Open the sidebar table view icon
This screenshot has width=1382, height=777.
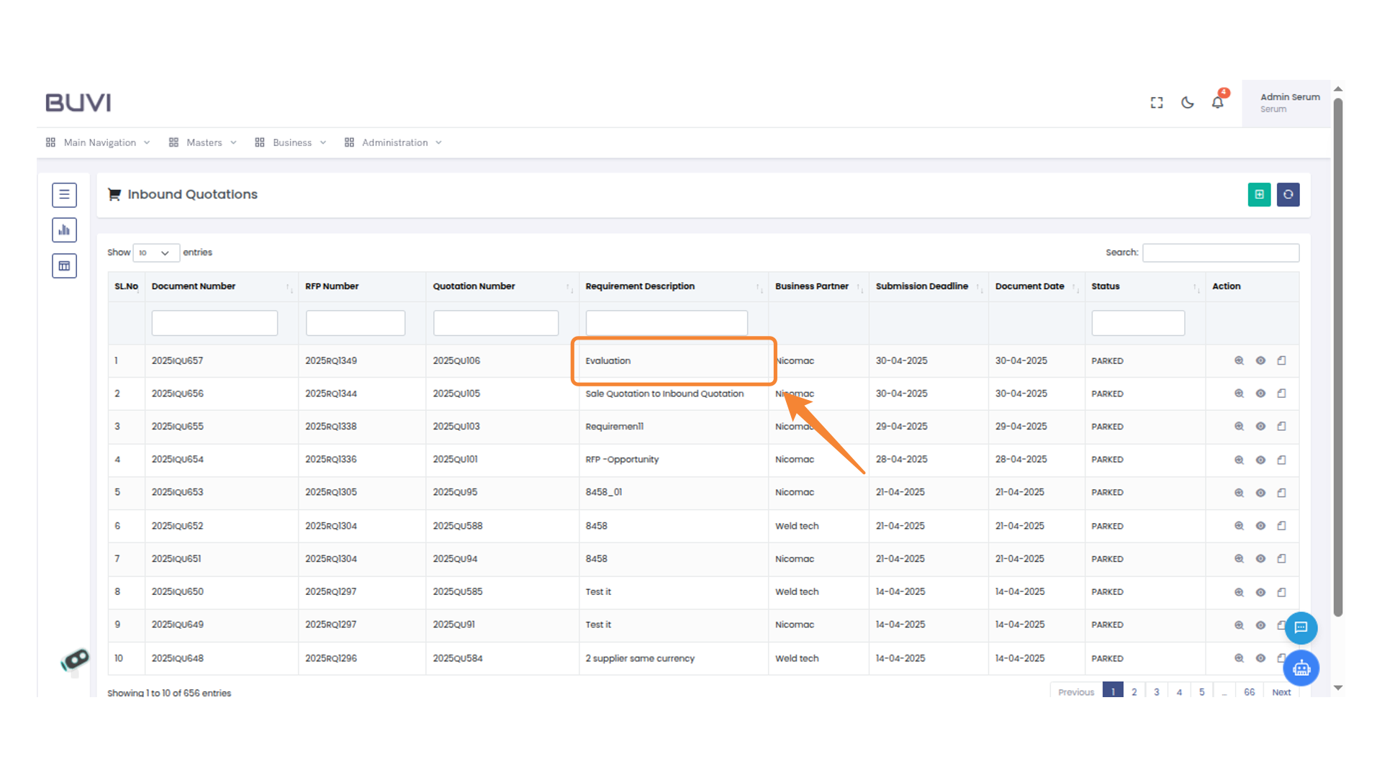64,266
